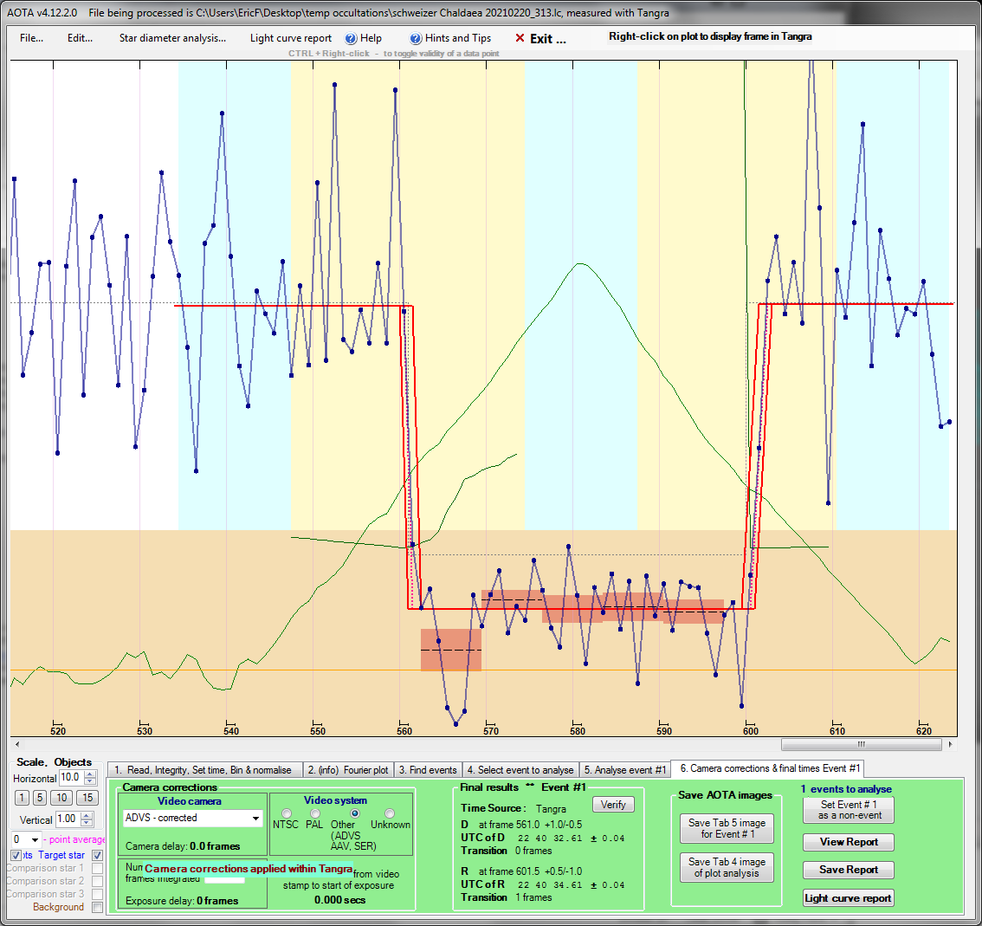982x926 pixels.
Task: Click the red X Exit icon
Action: click(x=520, y=38)
